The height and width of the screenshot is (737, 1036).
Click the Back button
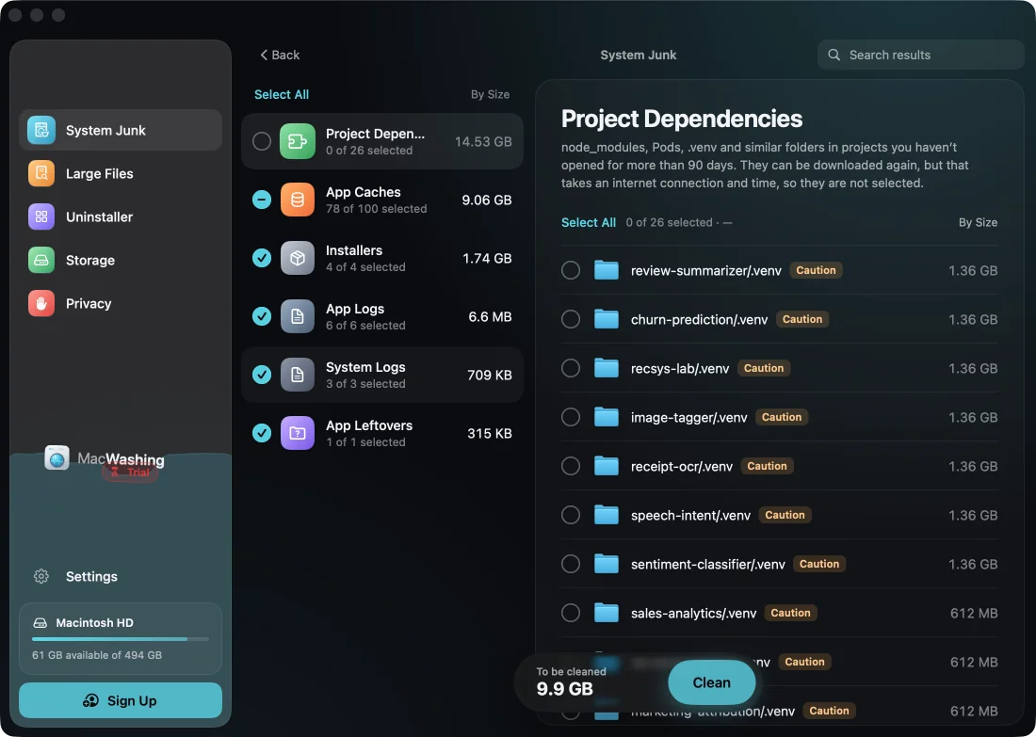tap(280, 55)
